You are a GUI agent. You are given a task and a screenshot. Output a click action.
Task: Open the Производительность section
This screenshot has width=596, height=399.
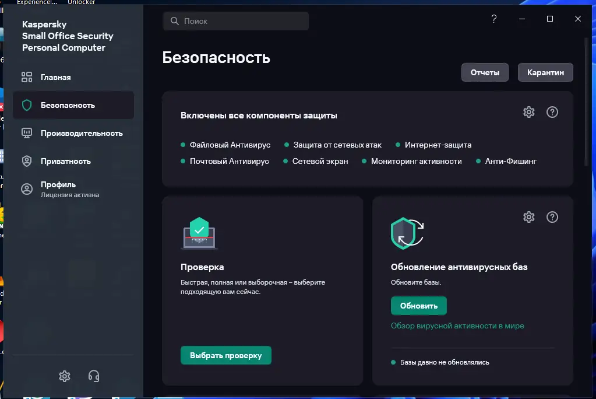(82, 133)
